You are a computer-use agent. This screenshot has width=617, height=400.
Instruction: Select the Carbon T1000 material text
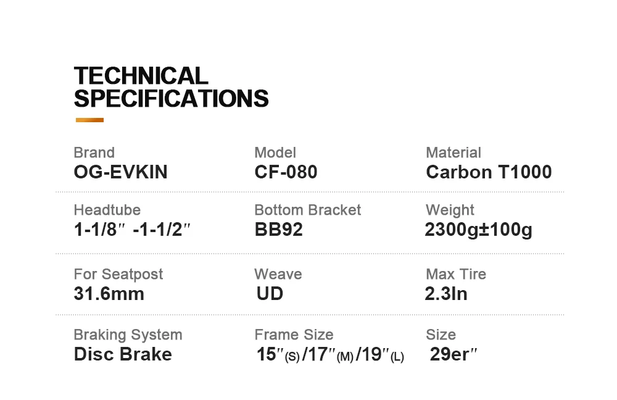tap(489, 172)
